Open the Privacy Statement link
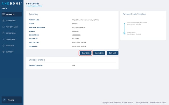The width and height of the screenshot is (169, 105). coord(142,103)
